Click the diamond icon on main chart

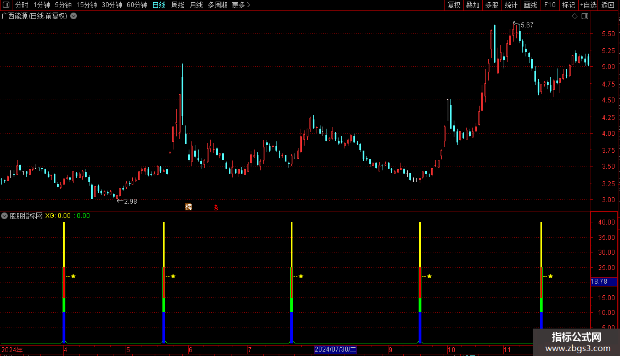pyautogui.click(x=574, y=16)
